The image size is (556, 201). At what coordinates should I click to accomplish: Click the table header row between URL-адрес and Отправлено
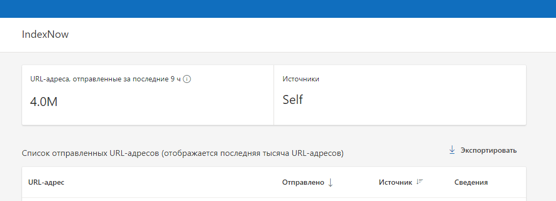click(x=174, y=183)
